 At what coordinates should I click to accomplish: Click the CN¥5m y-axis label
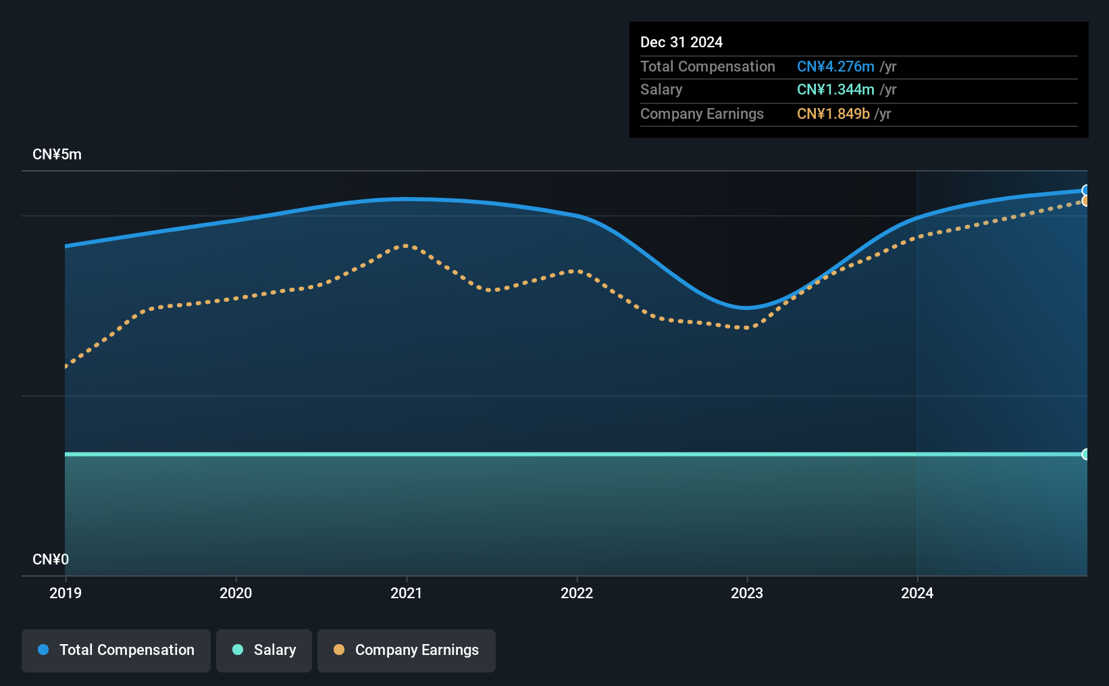57,155
